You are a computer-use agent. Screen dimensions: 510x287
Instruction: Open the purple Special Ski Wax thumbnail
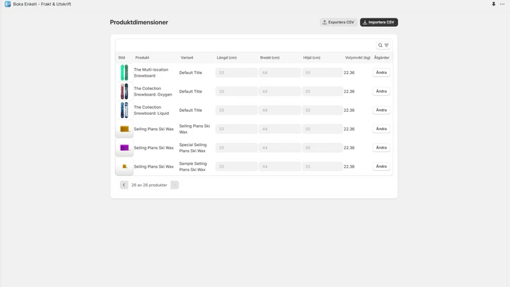coord(124,148)
